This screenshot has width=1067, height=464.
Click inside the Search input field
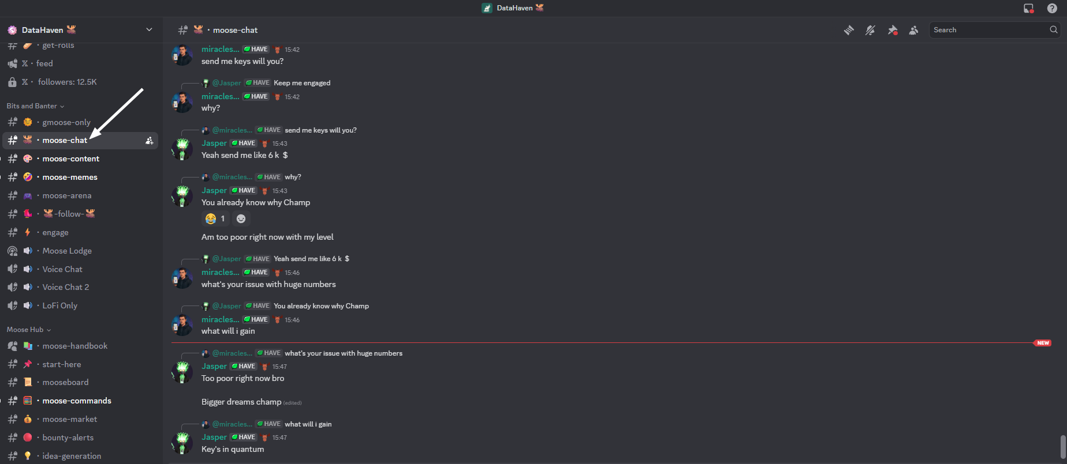click(987, 30)
